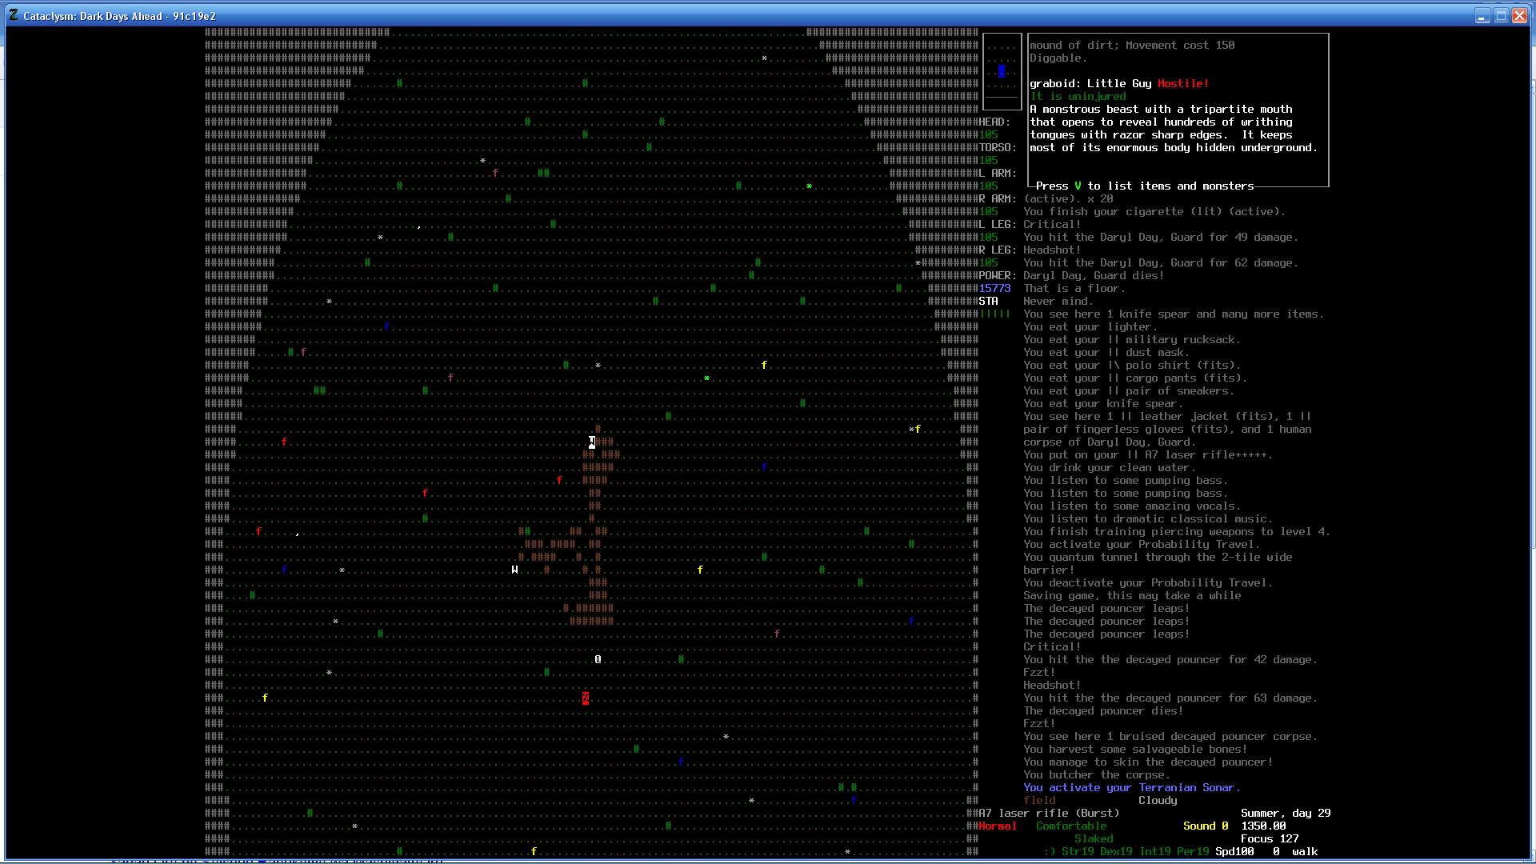Click the blue POWER value 15773
Image resolution: width=1536 pixels, height=864 pixels.
tap(994, 288)
